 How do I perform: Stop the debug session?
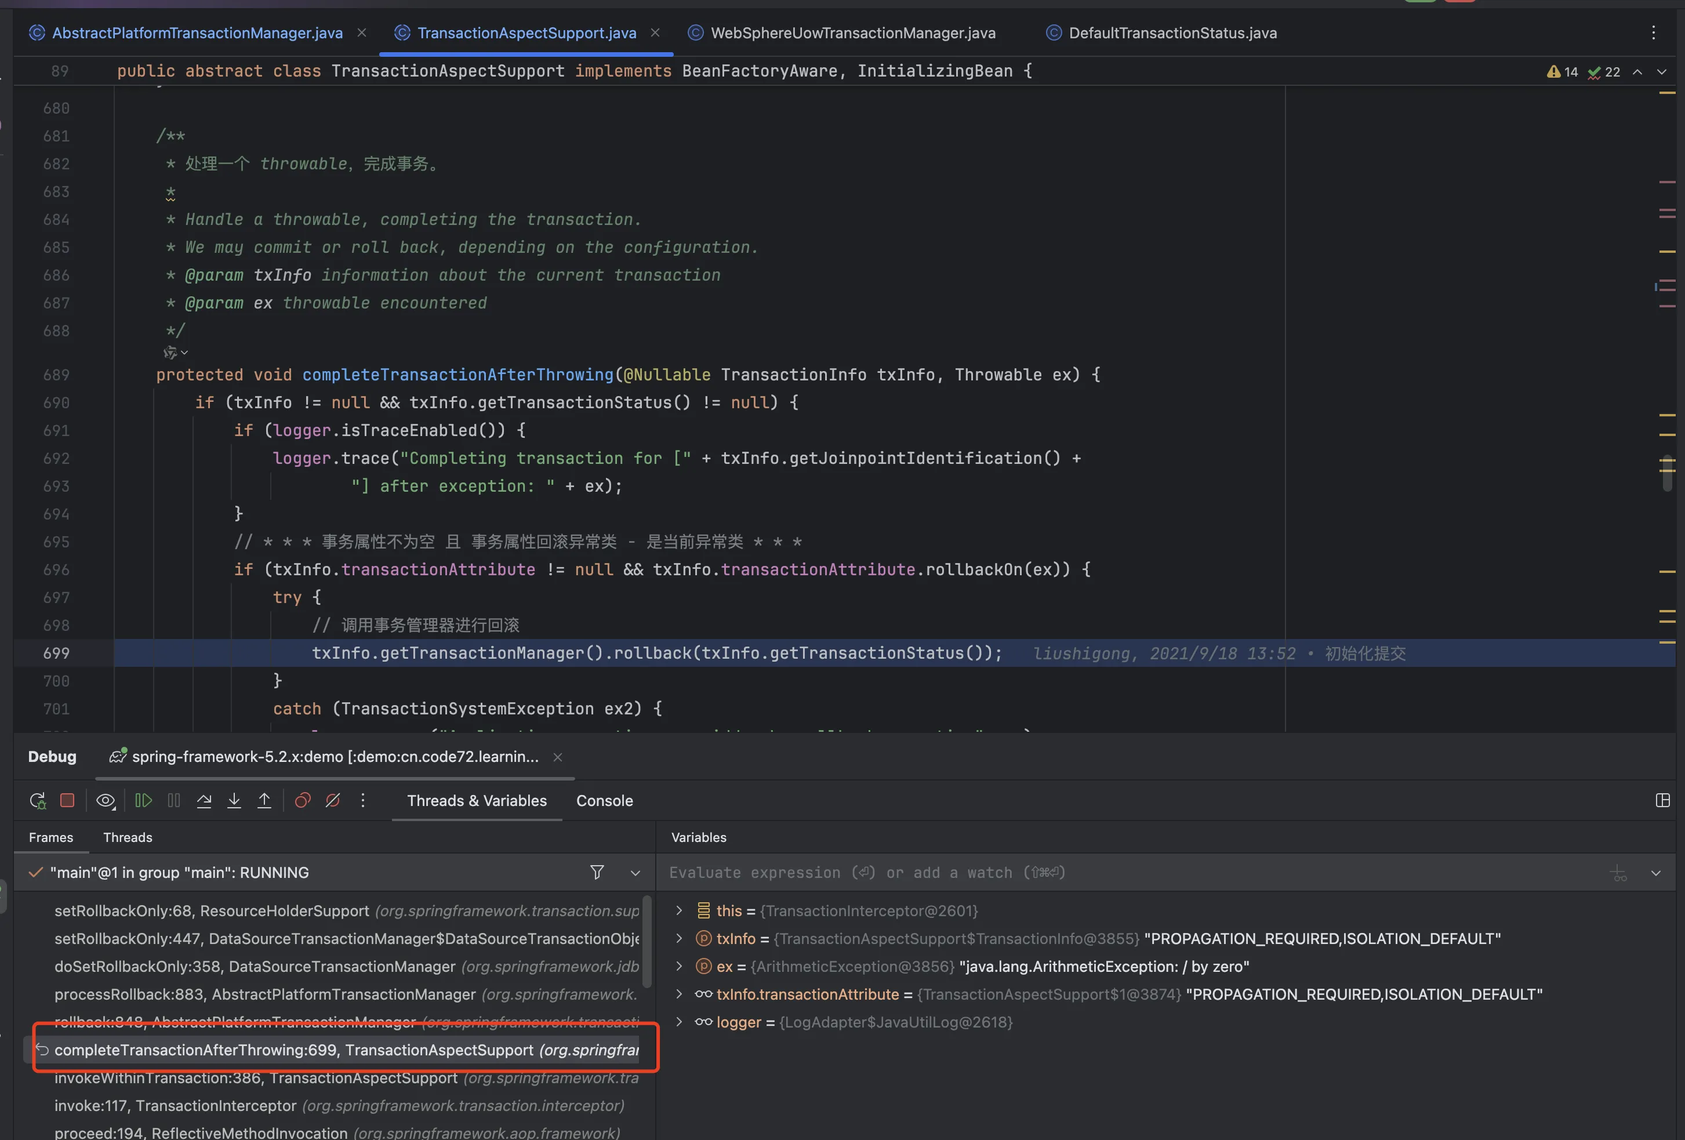point(67,801)
